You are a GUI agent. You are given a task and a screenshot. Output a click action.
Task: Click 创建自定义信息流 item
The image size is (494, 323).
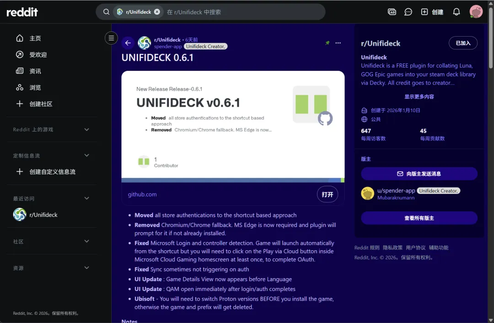(x=52, y=172)
